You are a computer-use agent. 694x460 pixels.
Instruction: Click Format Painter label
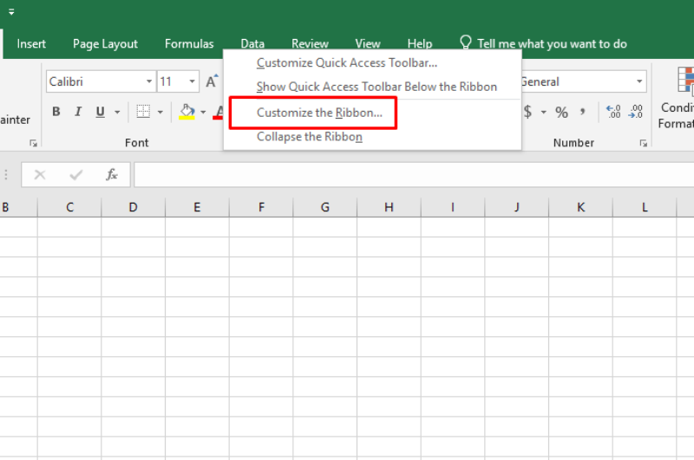coord(15,120)
